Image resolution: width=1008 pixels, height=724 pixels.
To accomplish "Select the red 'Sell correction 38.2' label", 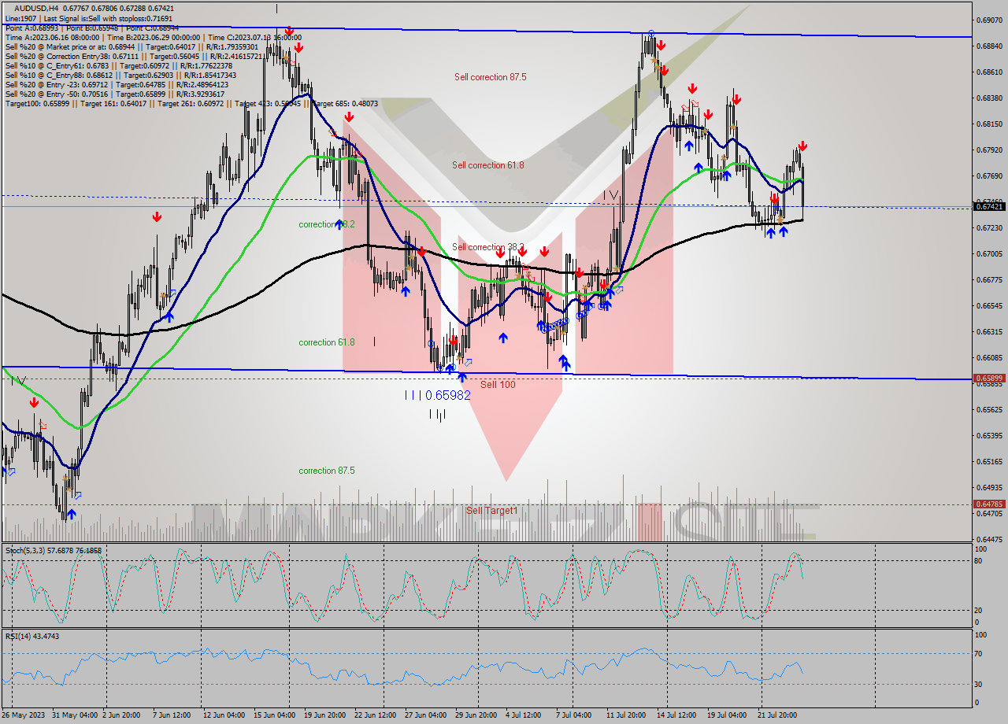I will point(487,247).
